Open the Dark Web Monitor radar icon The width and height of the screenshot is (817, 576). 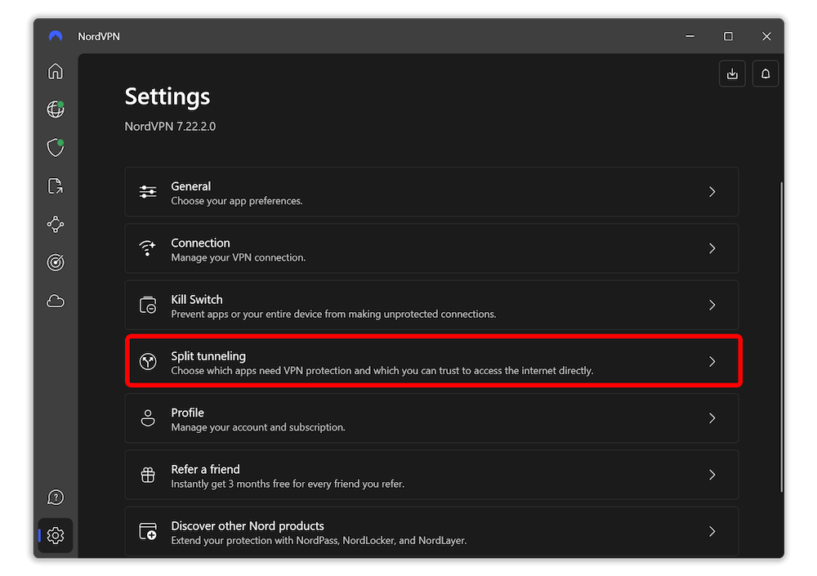click(56, 262)
